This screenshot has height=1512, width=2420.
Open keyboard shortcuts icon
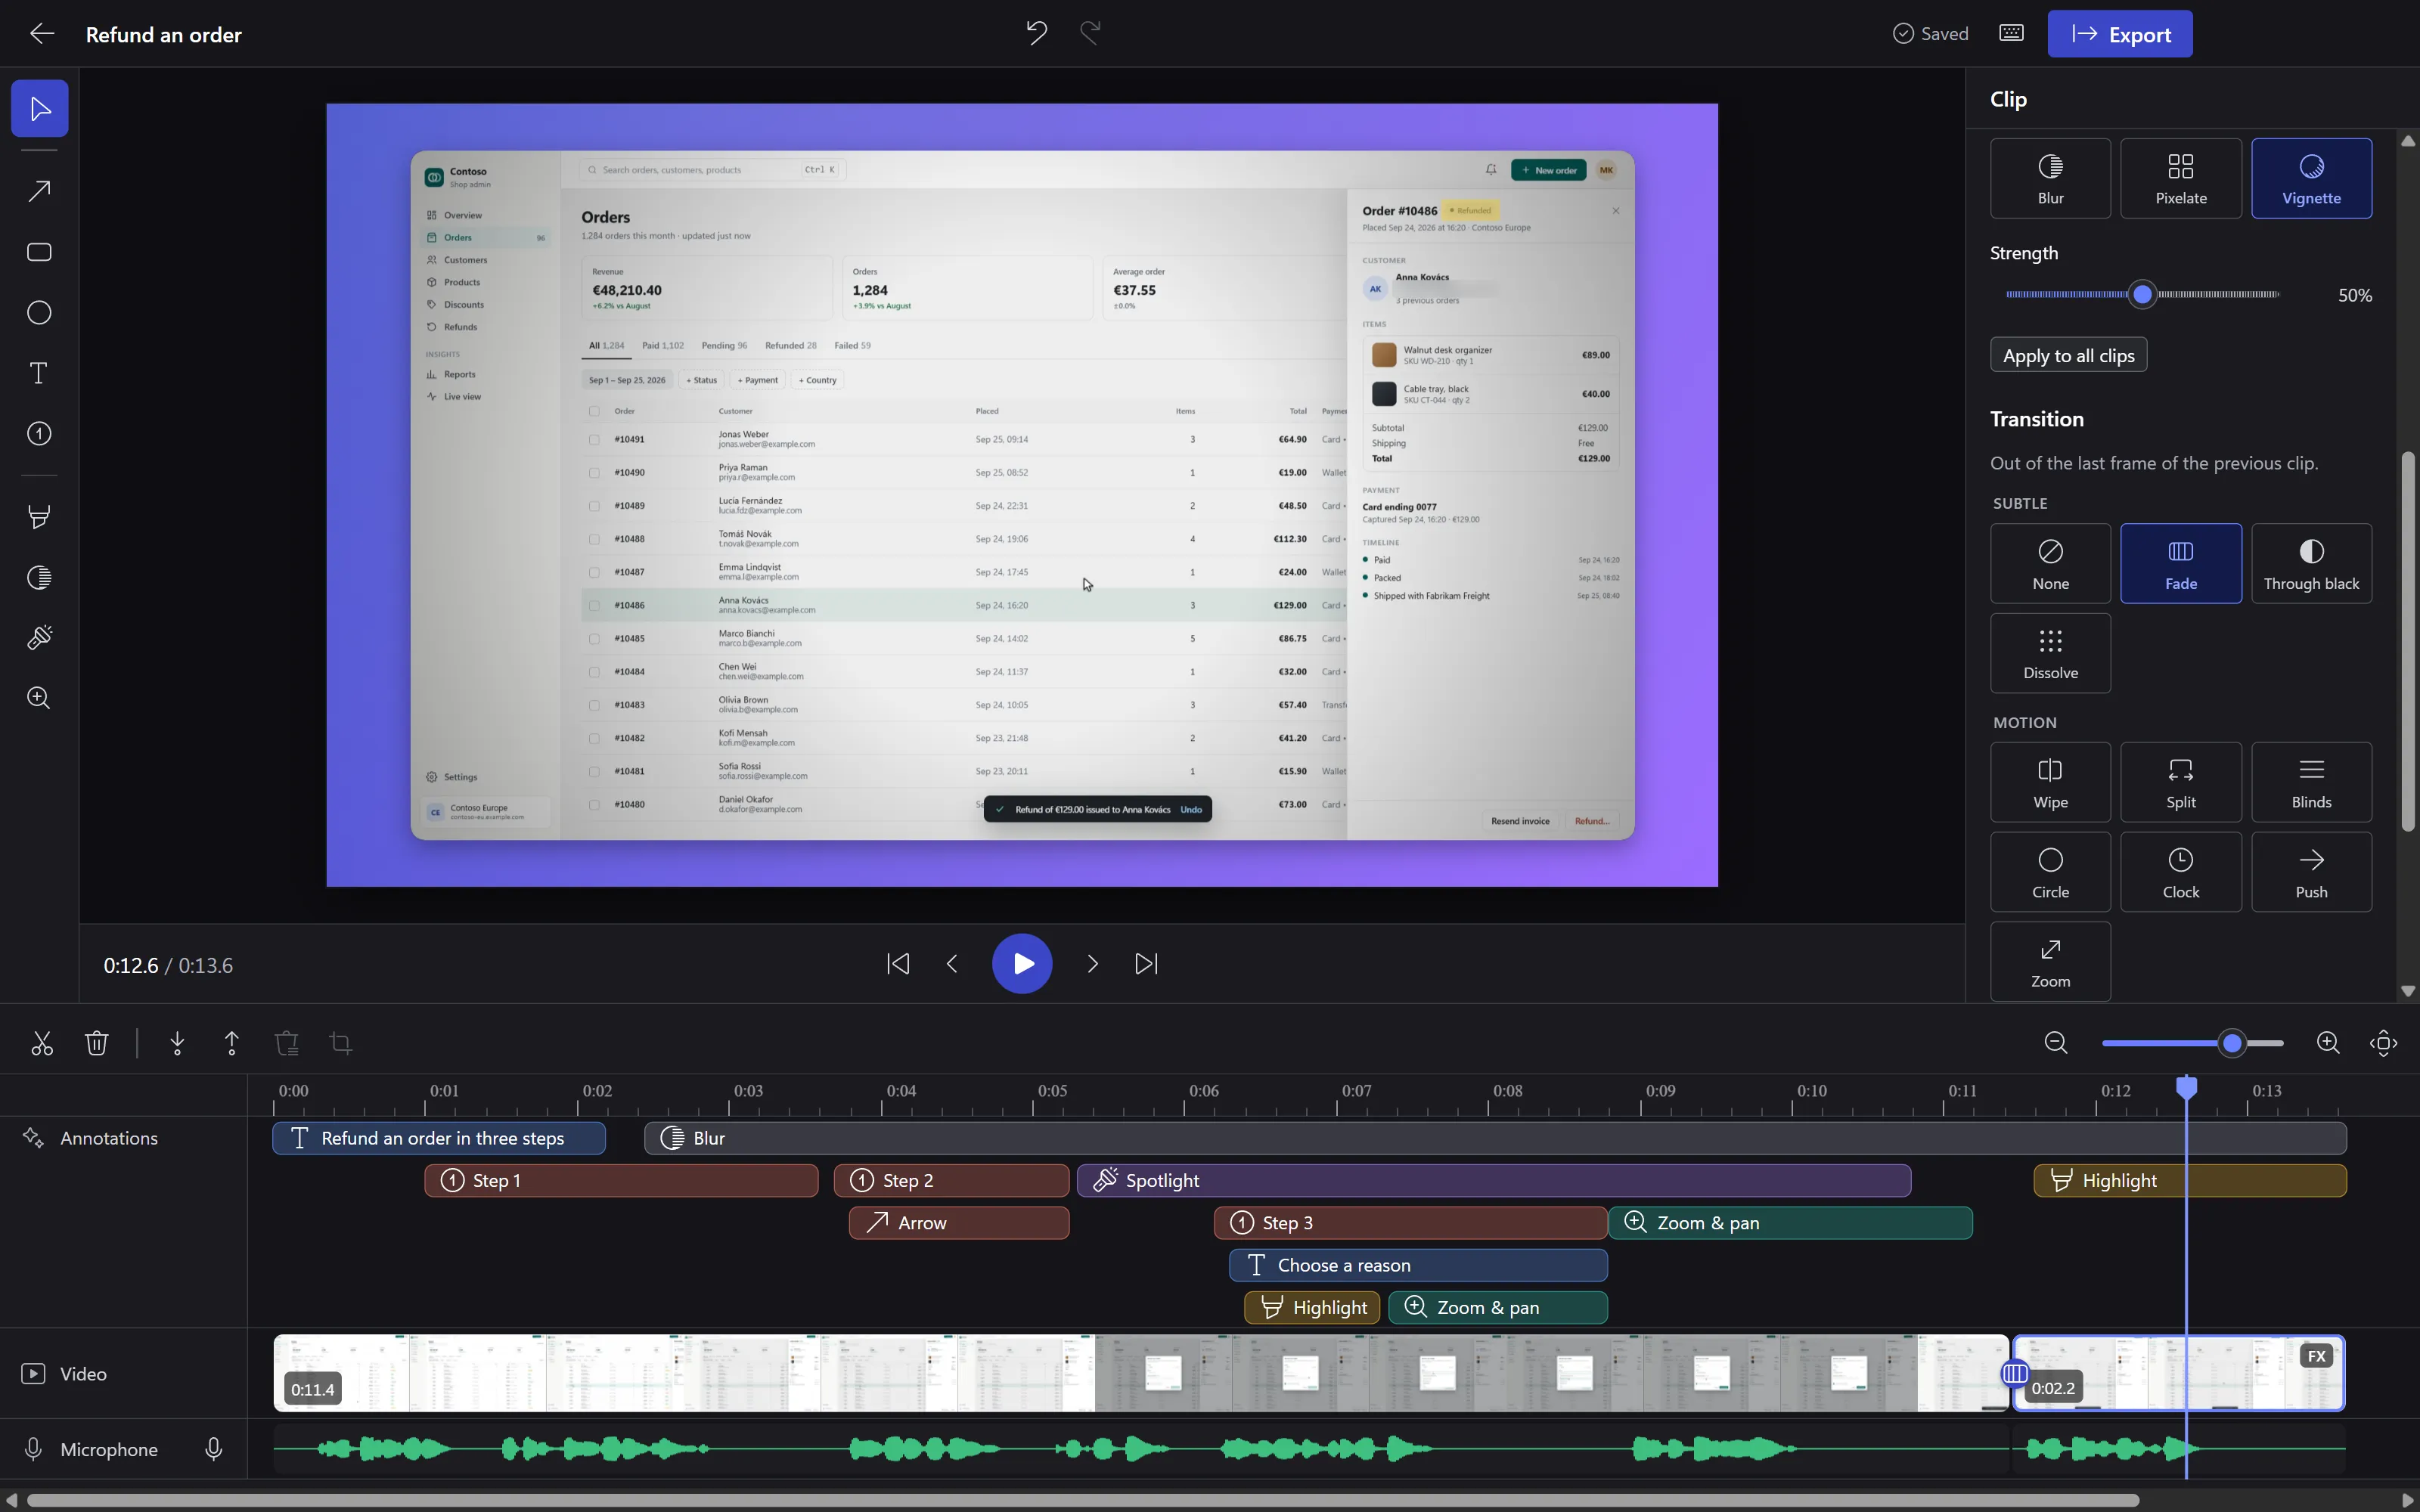coord(2011,33)
